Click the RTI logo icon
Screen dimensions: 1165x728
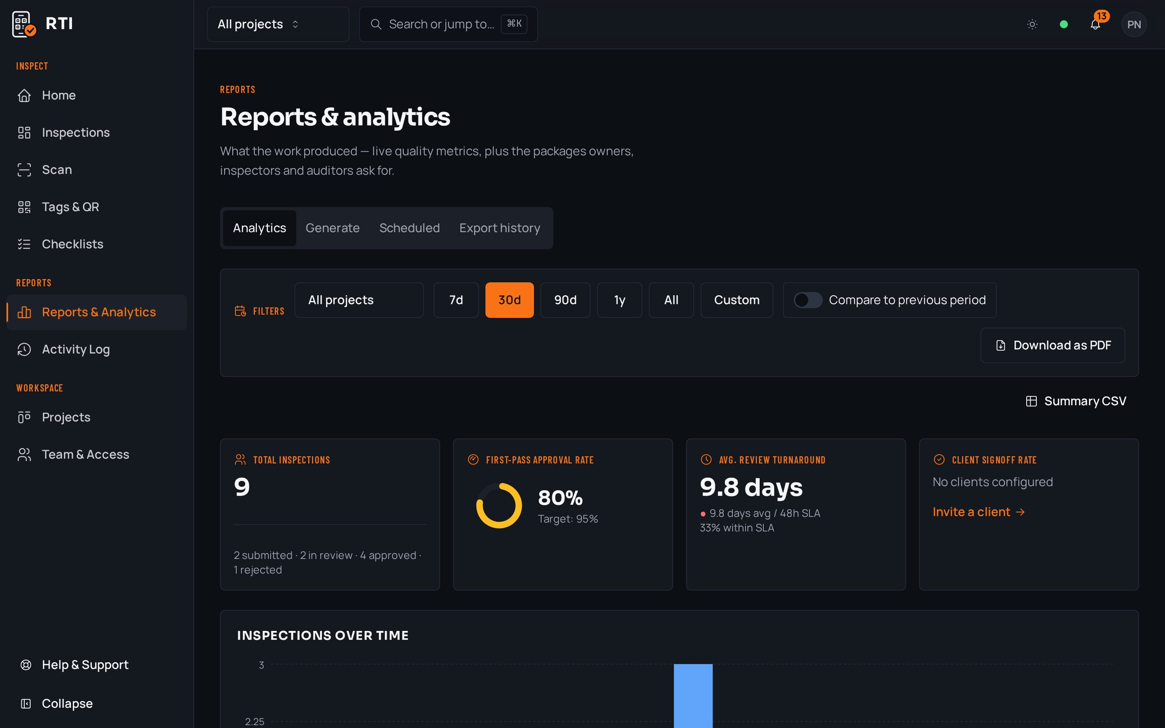pos(24,24)
